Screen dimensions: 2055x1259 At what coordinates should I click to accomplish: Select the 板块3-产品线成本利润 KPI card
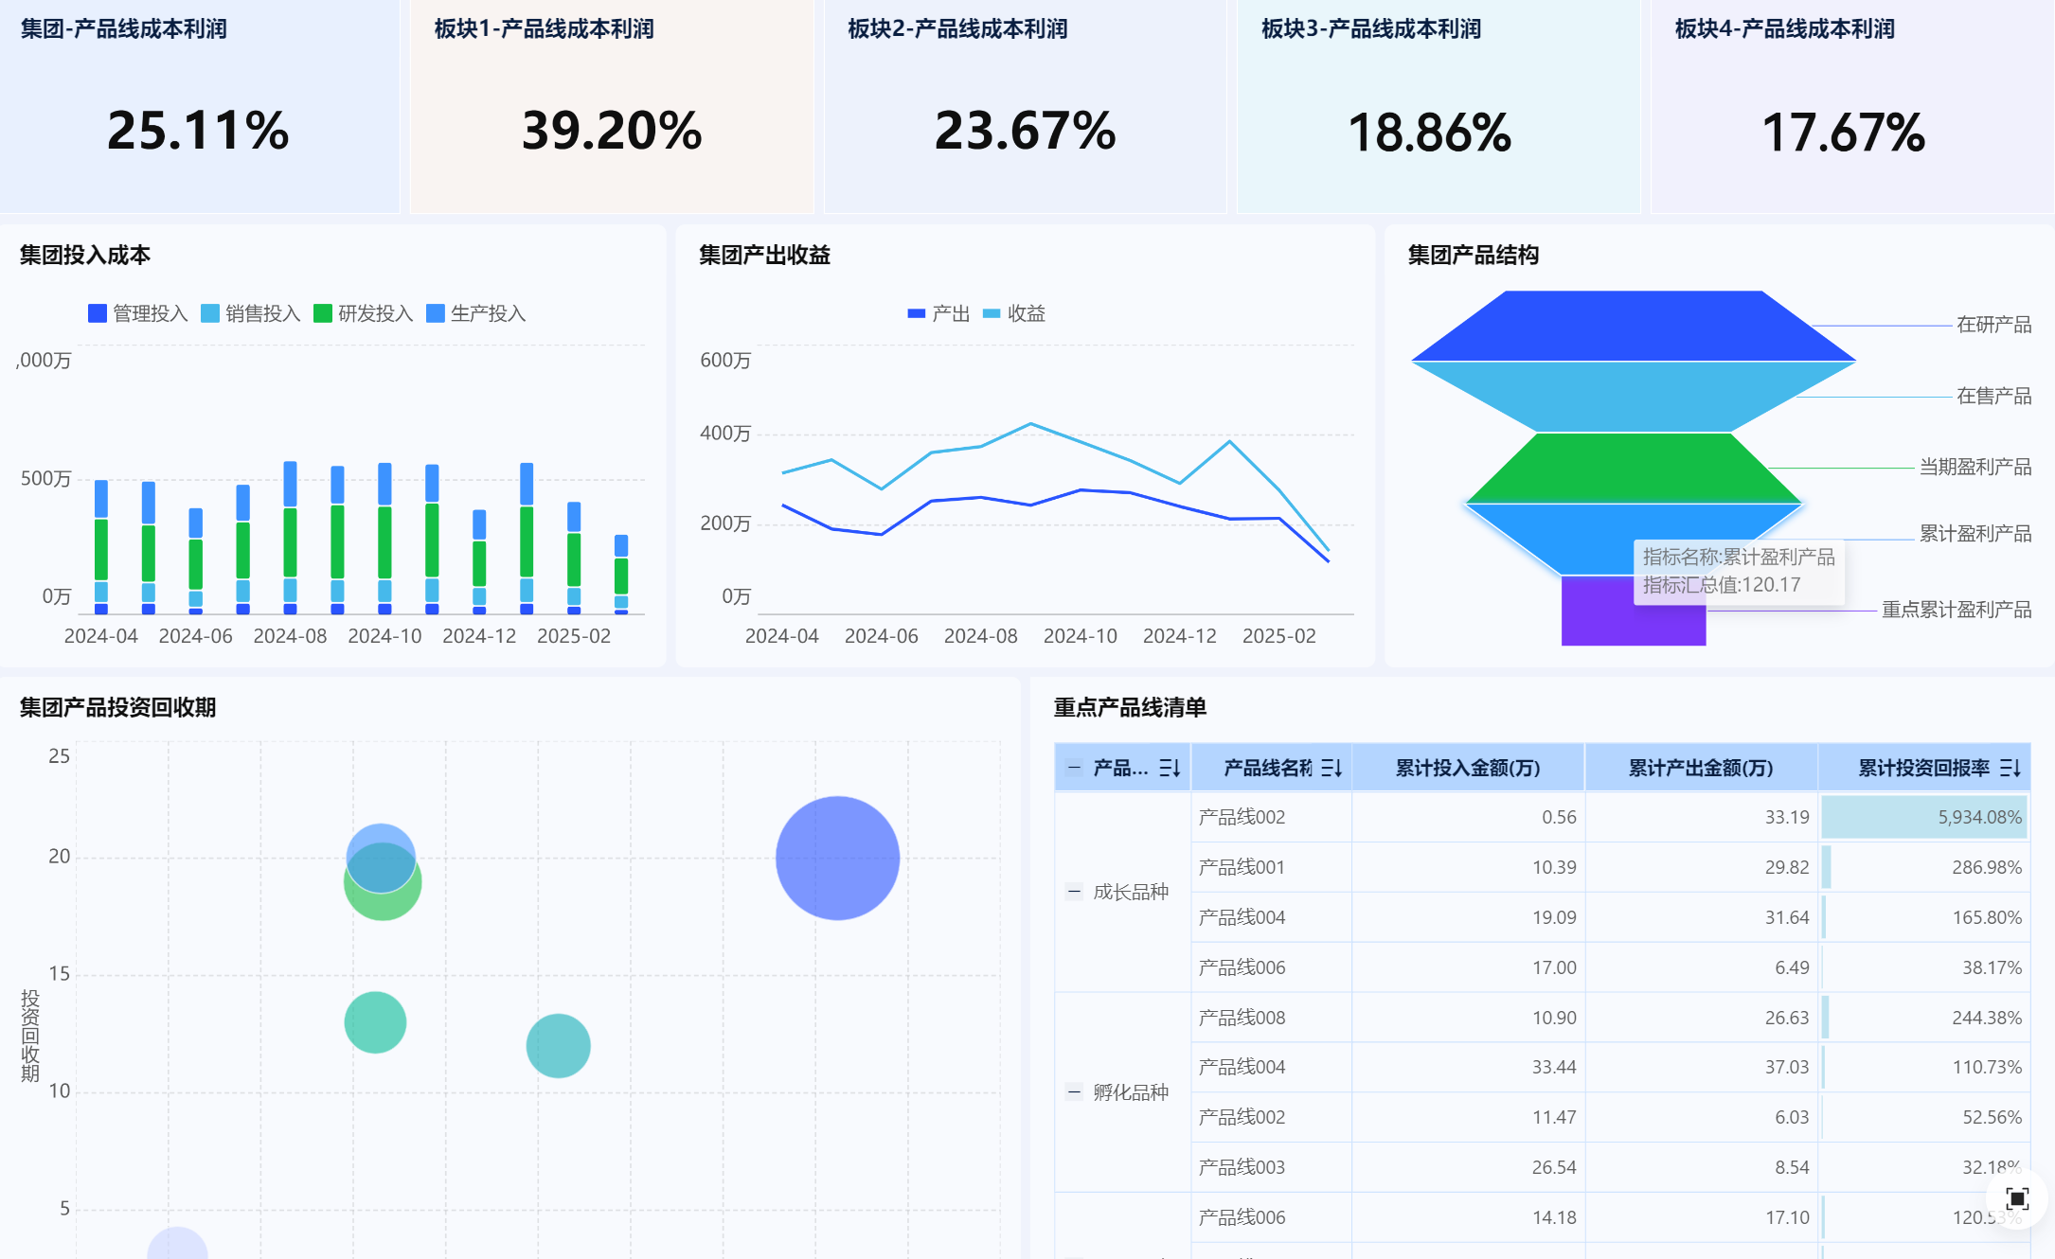1438,106
